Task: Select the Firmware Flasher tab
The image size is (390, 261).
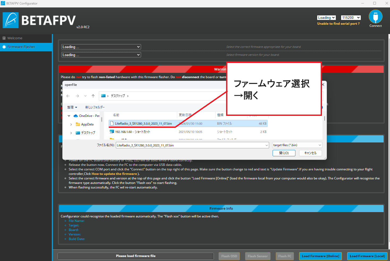Action: 26,47
